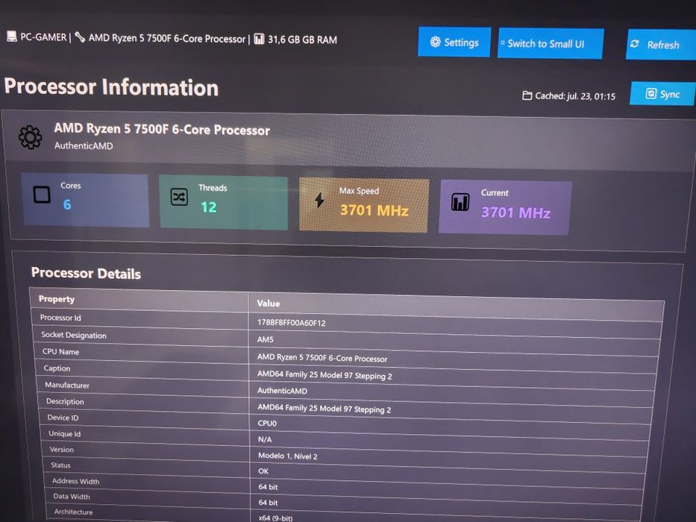Image resolution: width=696 pixels, height=522 pixels.
Task: Click the Cores square icon
Action: point(42,195)
